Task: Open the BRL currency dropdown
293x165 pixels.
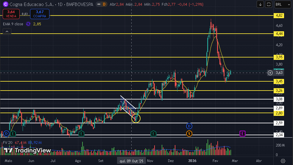Action: click(283, 4)
